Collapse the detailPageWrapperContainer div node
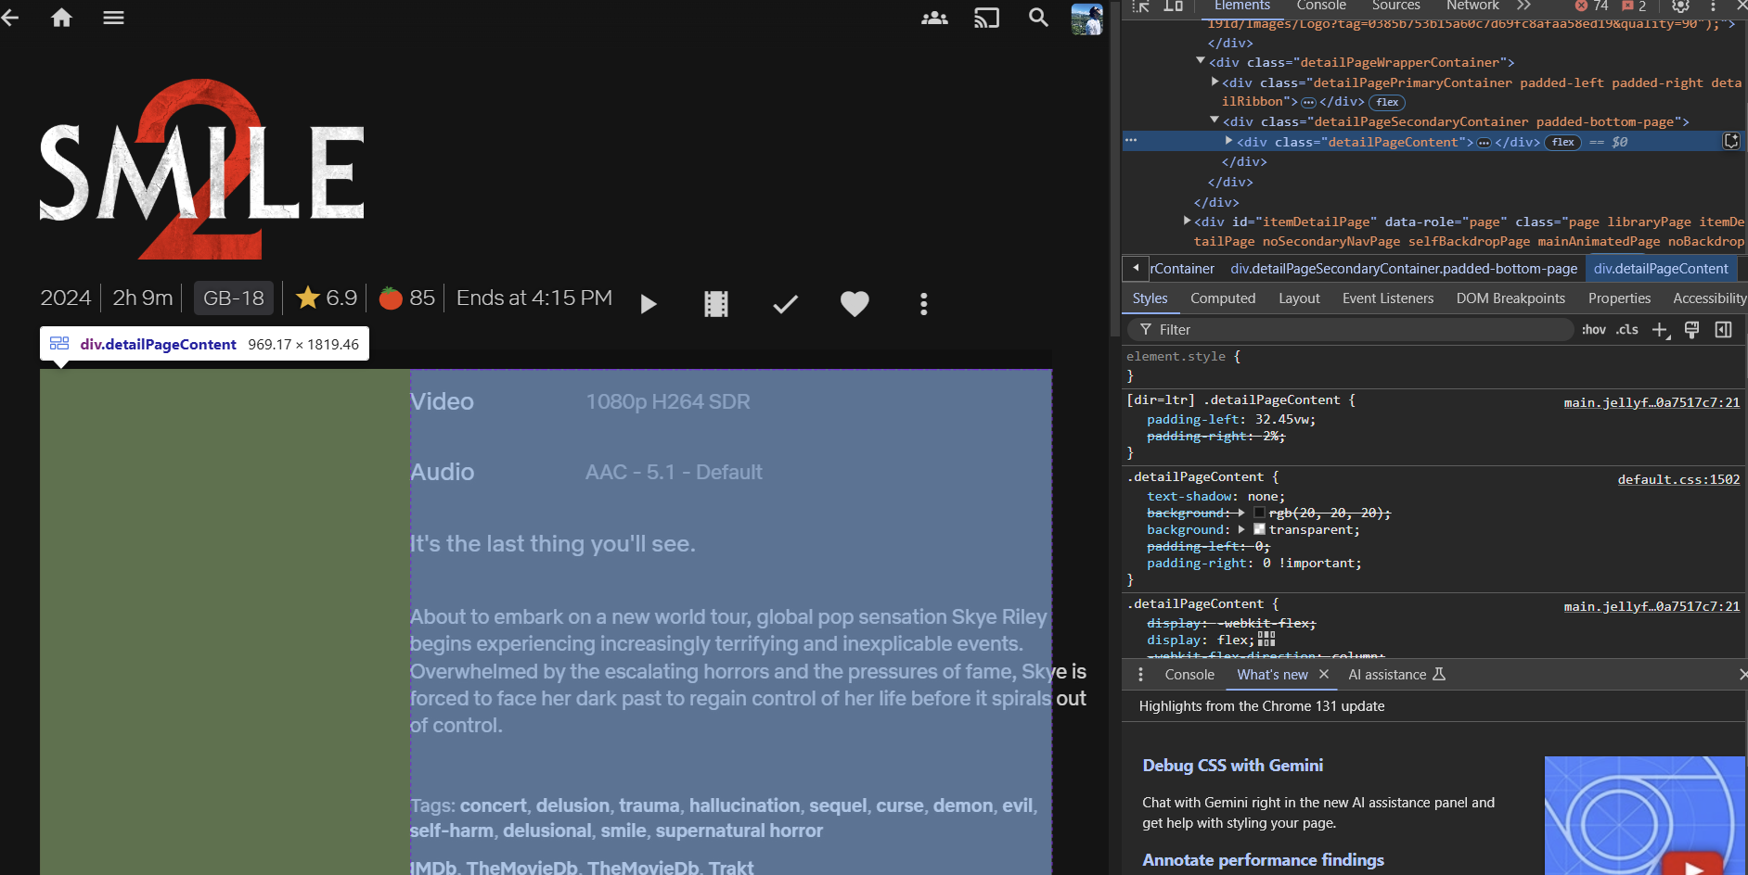1748x875 pixels. tap(1201, 61)
